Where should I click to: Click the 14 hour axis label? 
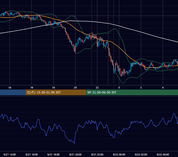pos(10,88)
